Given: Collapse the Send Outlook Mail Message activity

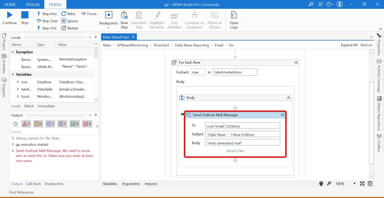Looking at the screenshot, I should coord(282,115).
